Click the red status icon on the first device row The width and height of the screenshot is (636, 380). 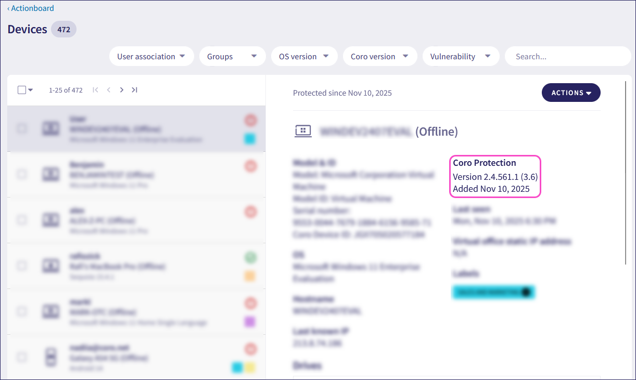pos(251,121)
